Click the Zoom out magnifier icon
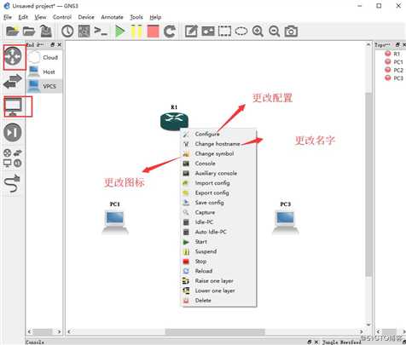The image size is (406, 345). coord(275,32)
